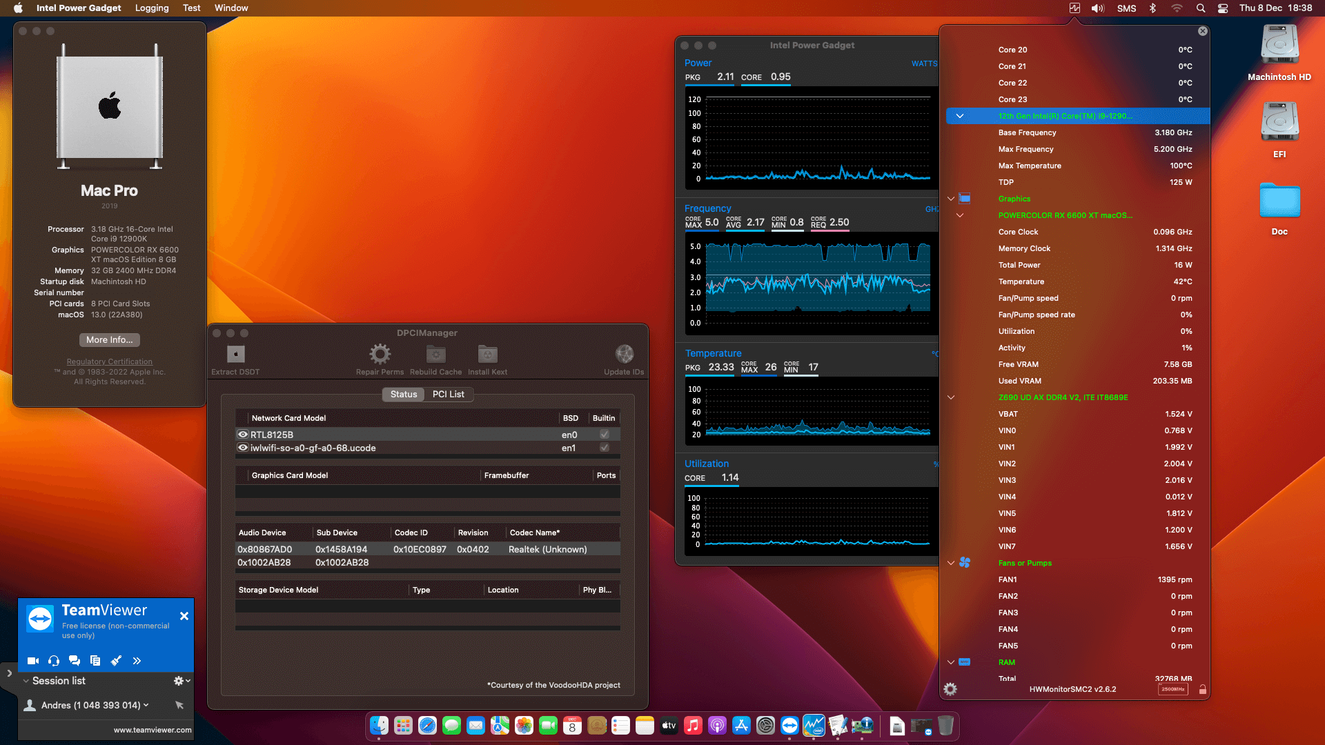This screenshot has height=745, width=1325.
Task: Click TeamViewer whiteboard brush icon
Action: coord(116,661)
